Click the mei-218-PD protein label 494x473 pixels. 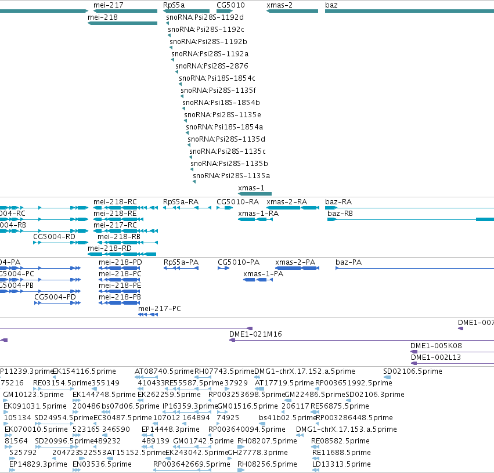point(120,262)
